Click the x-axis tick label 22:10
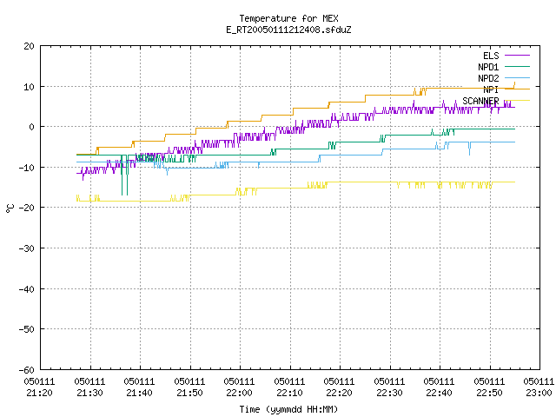 (289, 393)
